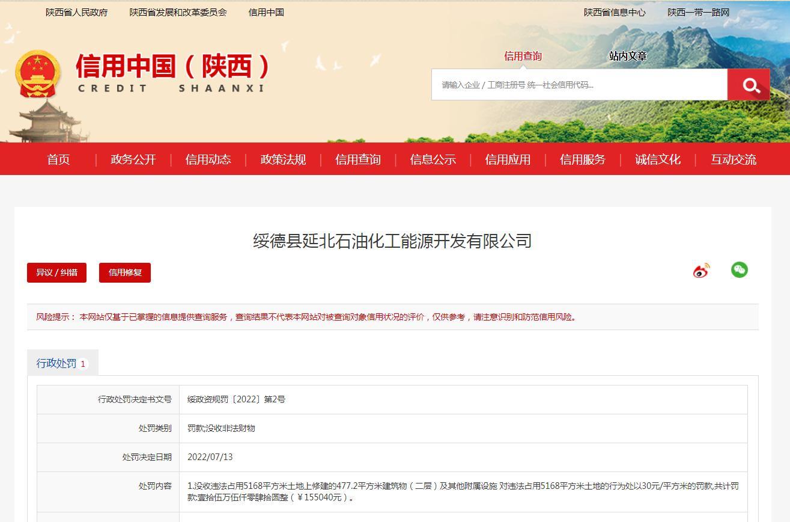Click the 异议 / 纠错 button
Image resolution: width=790 pixels, height=522 pixels.
(x=56, y=272)
